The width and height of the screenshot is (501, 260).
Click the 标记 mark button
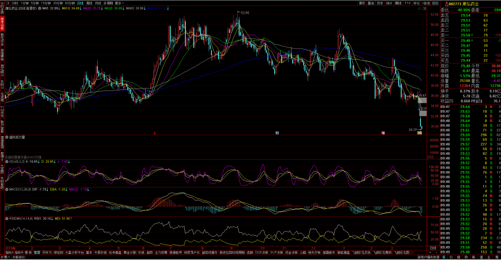(417, 3)
